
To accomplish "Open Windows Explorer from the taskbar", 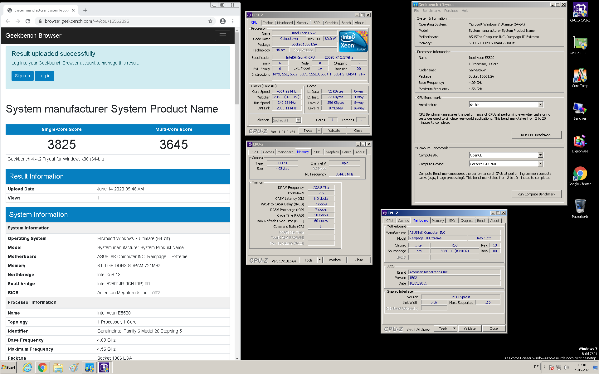I will pos(58,368).
